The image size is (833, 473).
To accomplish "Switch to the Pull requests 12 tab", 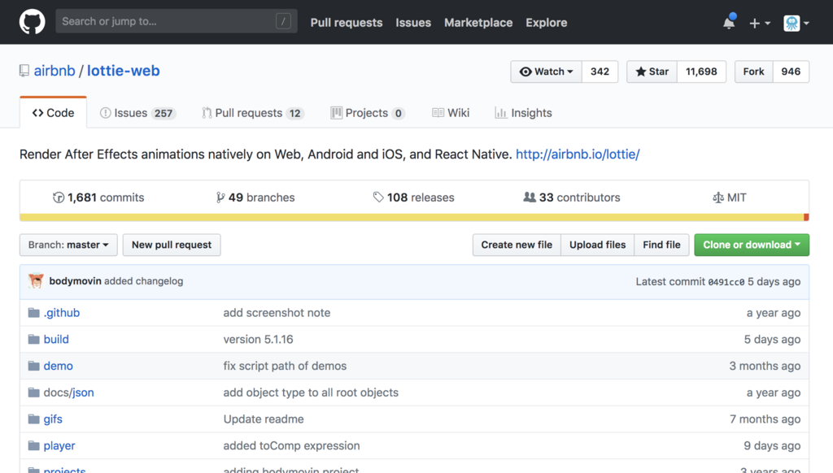I will click(253, 113).
